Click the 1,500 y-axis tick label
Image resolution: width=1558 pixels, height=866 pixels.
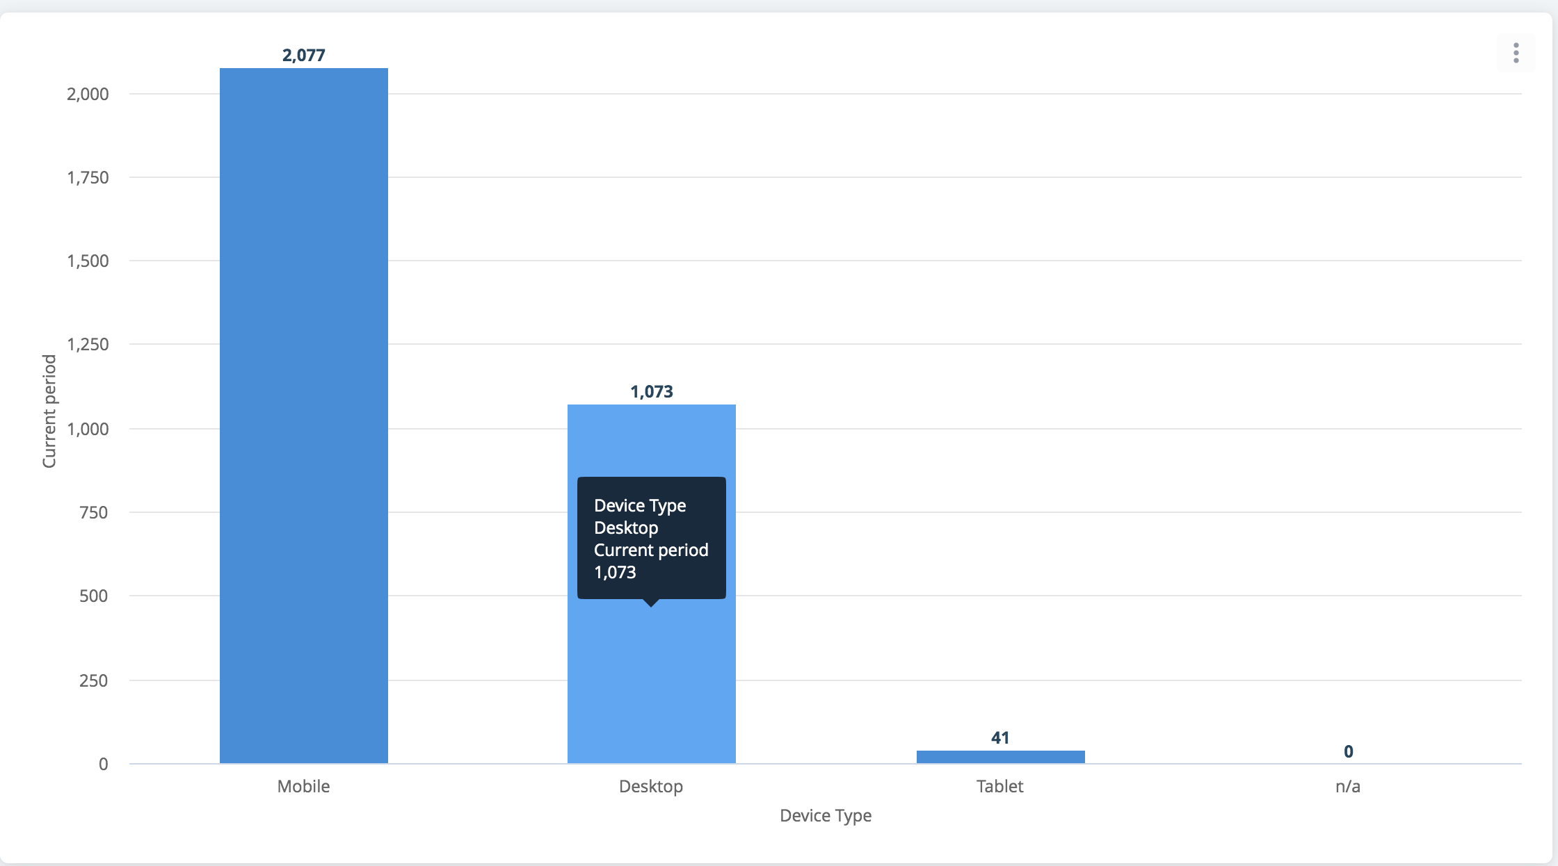pyautogui.click(x=88, y=261)
